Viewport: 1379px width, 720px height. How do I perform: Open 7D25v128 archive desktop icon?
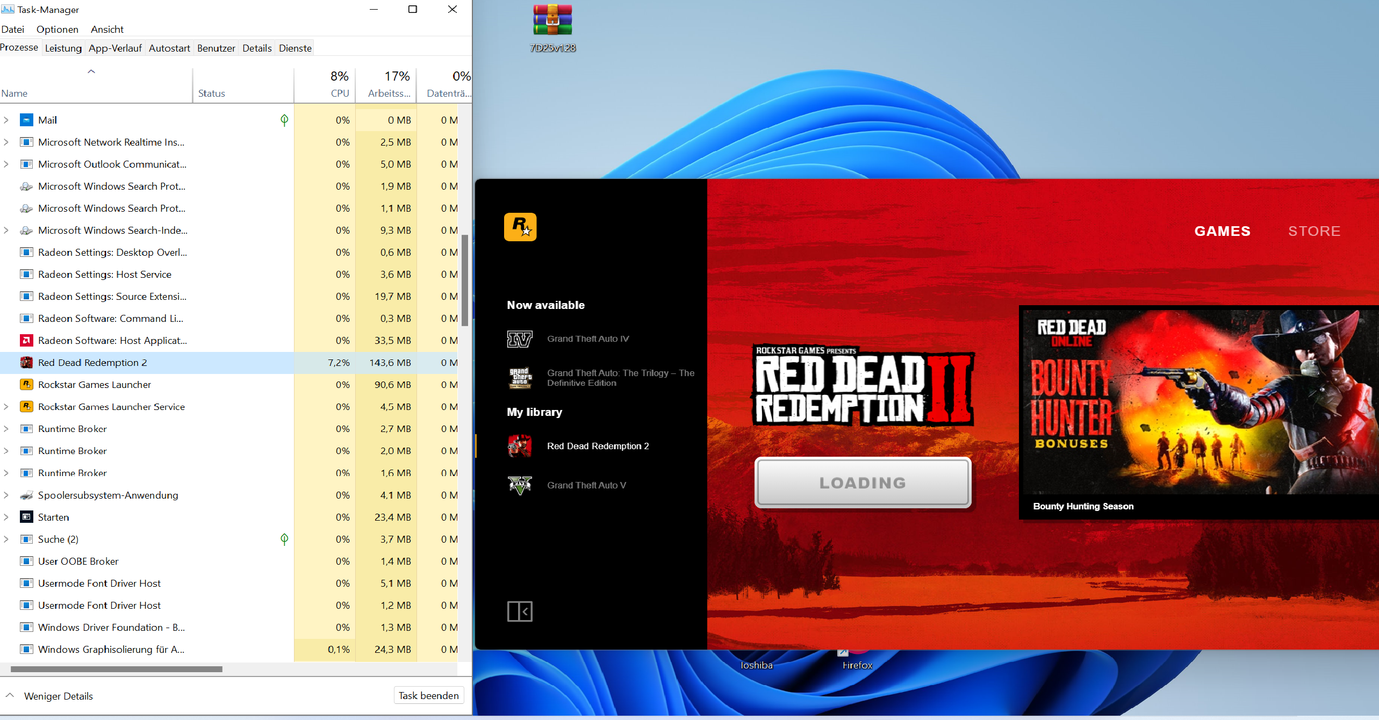(552, 21)
